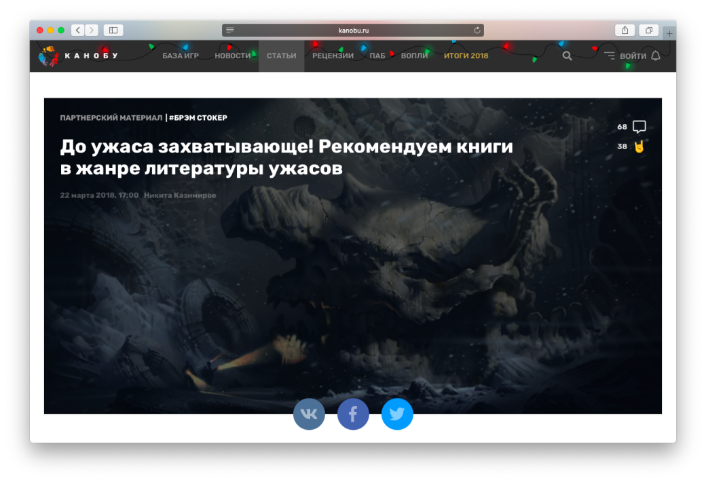706x482 pixels.
Task: Share the article on VK
Action: pyautogui.click(x=309, y=414)
